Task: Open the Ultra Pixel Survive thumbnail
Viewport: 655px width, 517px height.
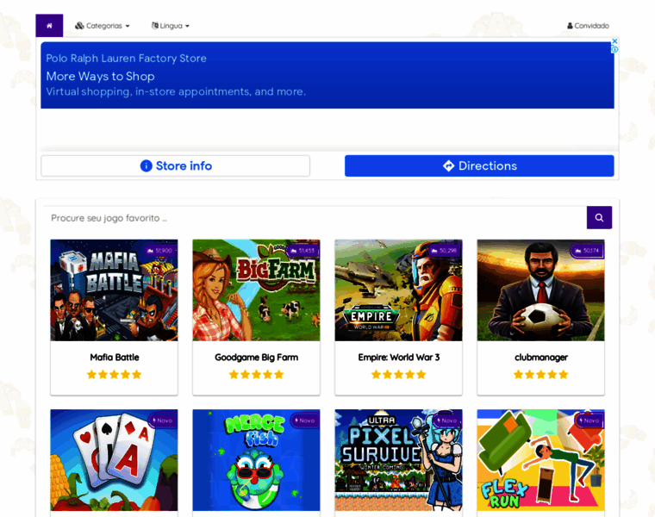Action: tap(398, 460)
